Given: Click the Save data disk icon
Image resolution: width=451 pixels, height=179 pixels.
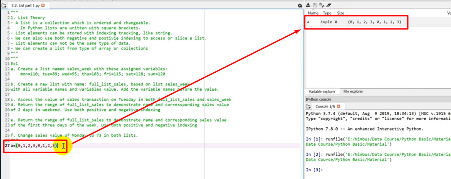Looking at the screenshot, I should click(x=315, y=5).
